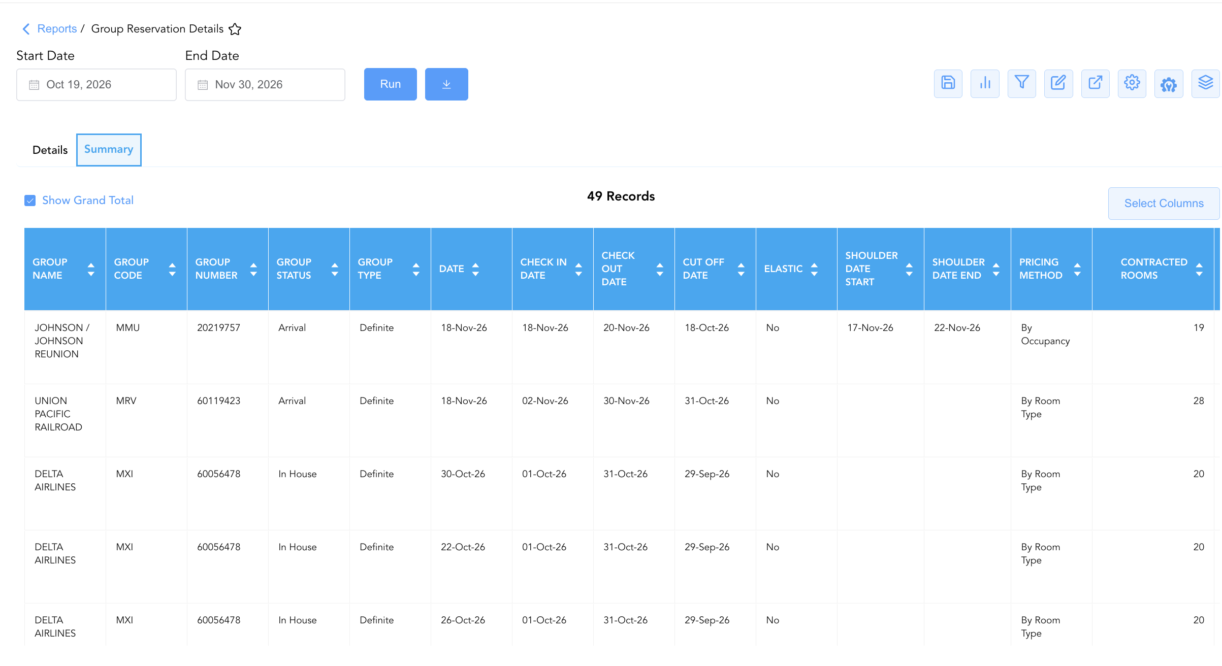Click 49 Records count text

(621, 196)
